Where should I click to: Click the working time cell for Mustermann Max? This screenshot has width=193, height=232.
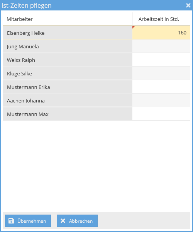pyautogui.click(x=161, y=114)
